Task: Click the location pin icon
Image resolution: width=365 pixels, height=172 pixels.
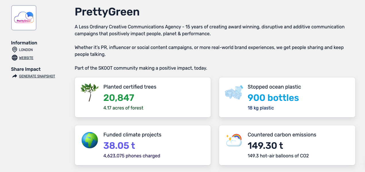Action: point(14,50)
